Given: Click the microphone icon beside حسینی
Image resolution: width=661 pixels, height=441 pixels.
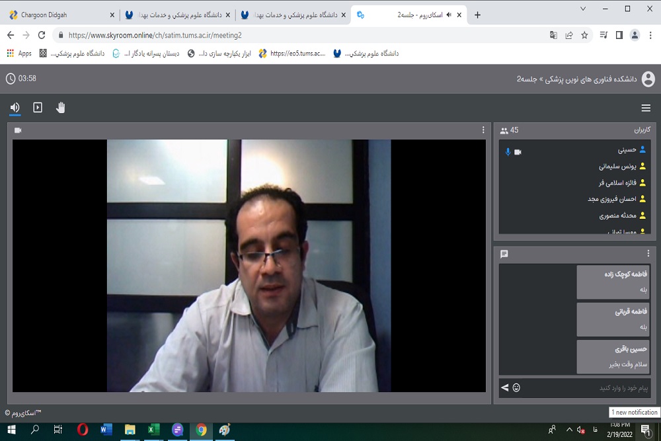Looking at the screenshot, I should click(508, 152).
